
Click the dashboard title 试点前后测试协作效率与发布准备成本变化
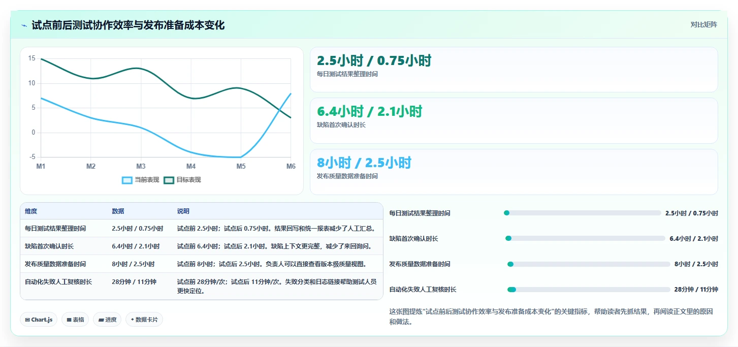pos(128,25)
